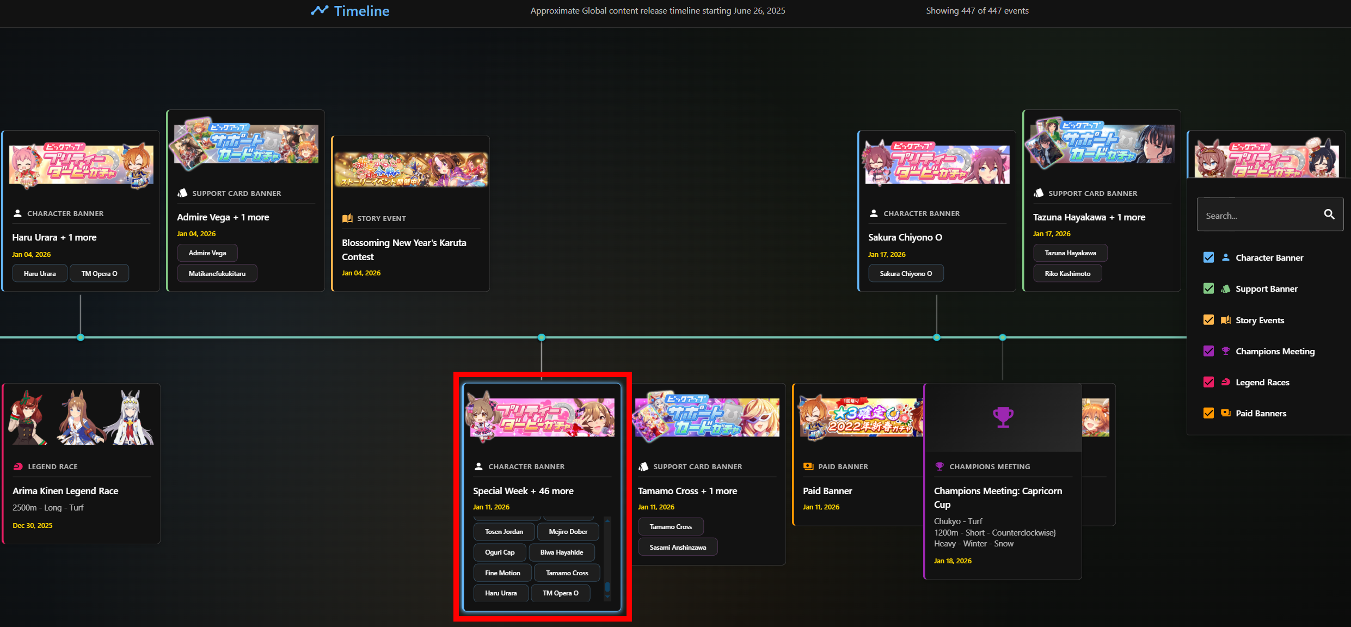Click the Legend Race icon on Arima Kinen card
Screen dimensions: 1351x627
tap(18, 466)
